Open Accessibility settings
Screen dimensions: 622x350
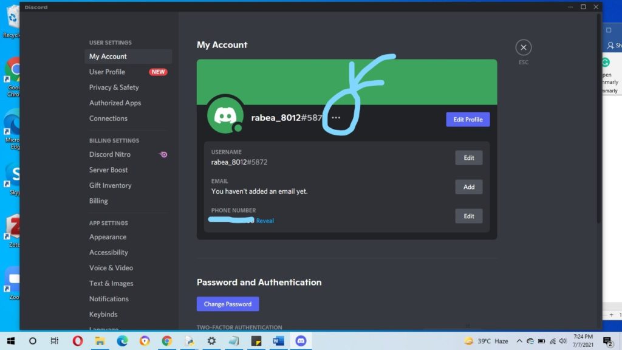128,252
